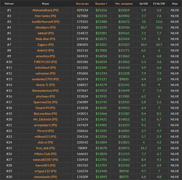Click the row #30 simoniustin (PS)
Viewport: 182px width, 180px height.
click(x=45, y=177)
